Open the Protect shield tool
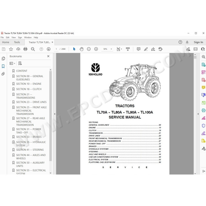206x206 pixels. (203, 126)
